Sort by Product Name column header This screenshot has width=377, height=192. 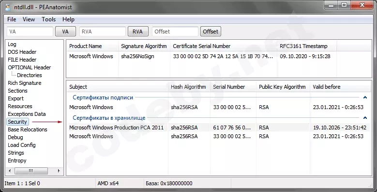(92, 46)
